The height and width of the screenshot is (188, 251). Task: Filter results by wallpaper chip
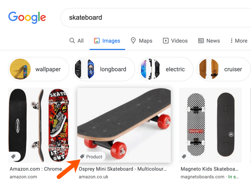[x=39, y=69]
